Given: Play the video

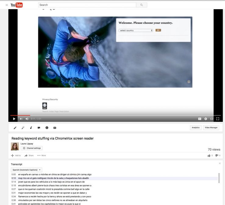Looking at the screenshot, I should [x=14, y=119].
